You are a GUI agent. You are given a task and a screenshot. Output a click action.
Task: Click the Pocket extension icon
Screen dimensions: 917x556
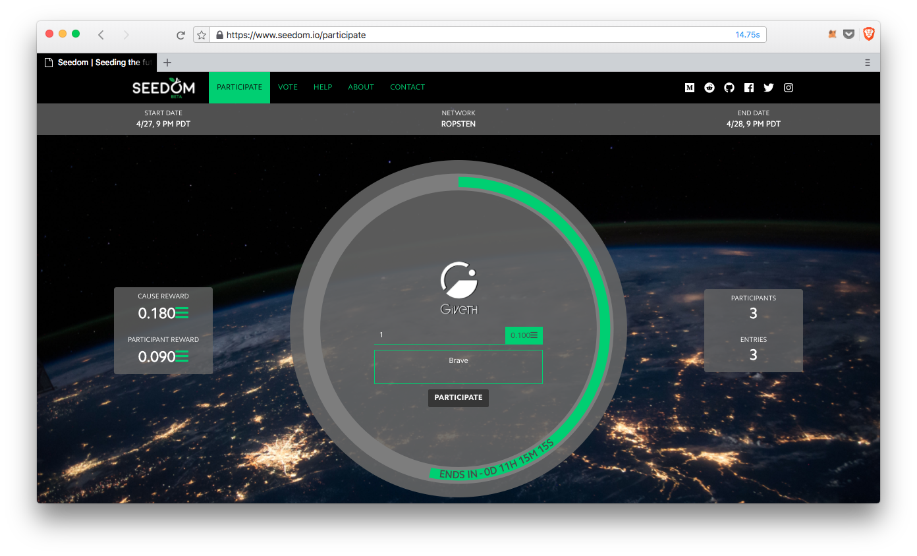pos(849,34)
